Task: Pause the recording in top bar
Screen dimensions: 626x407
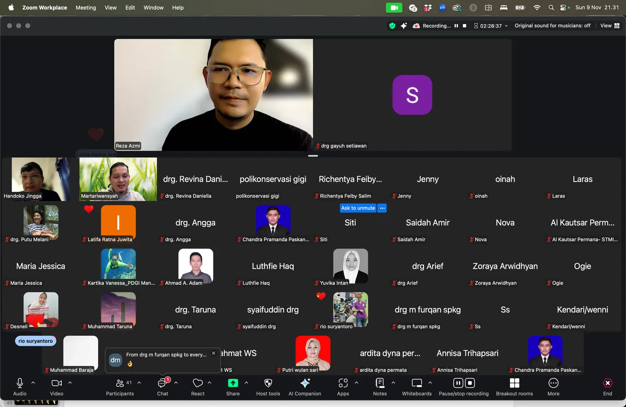Action: [x=456, y=26]
